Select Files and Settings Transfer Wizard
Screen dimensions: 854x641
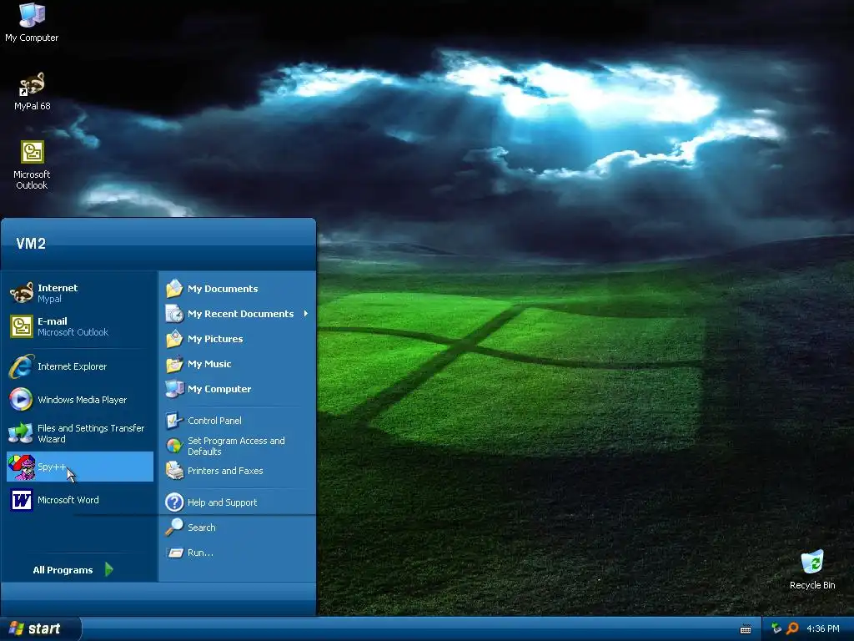(80, 433)
